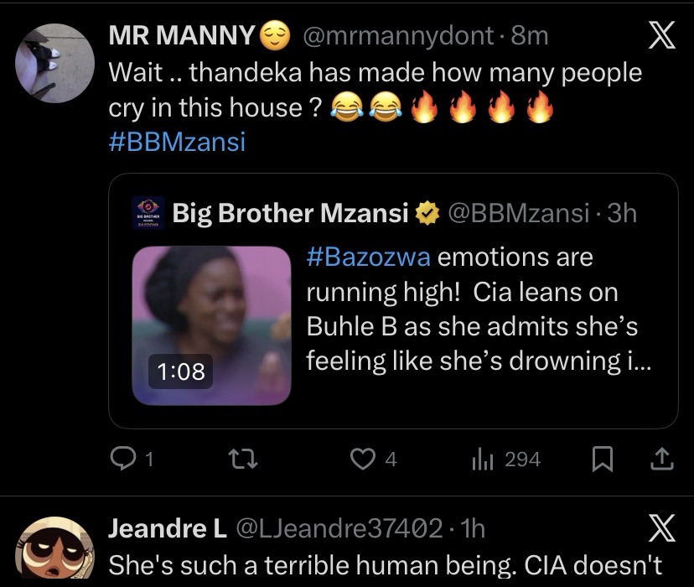Bookmark MR MANNY's tweet
This screenshot has height=587, width=694.
click(601, 459)
